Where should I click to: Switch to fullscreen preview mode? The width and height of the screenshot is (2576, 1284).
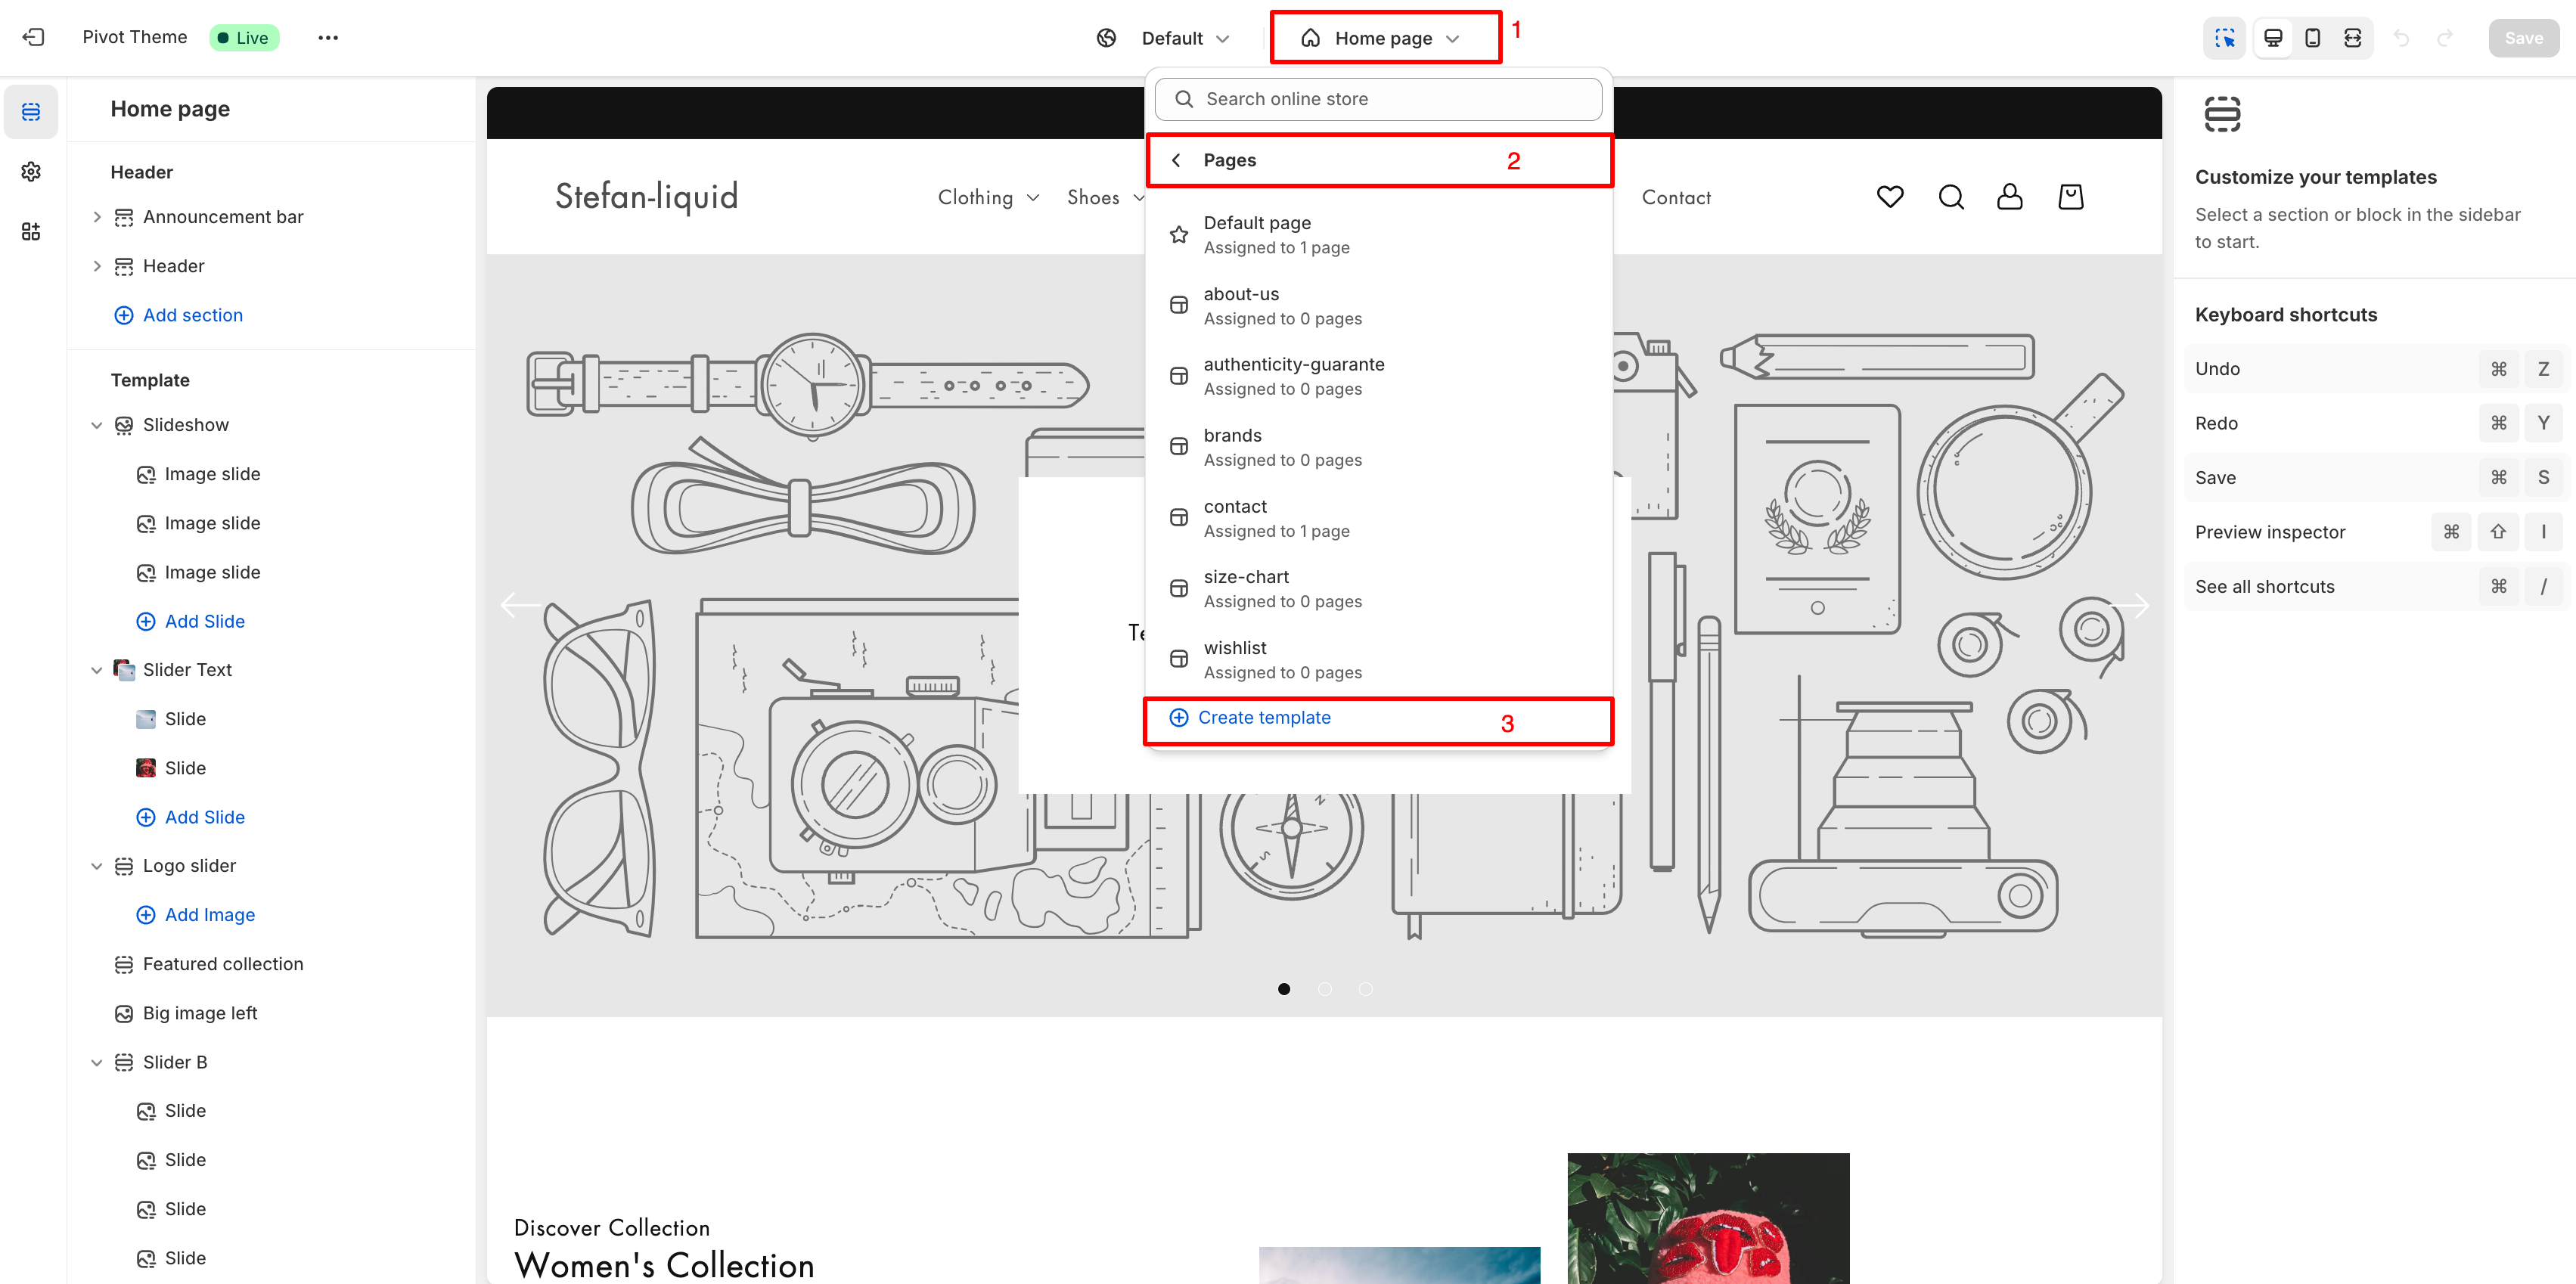point(2352,38)
